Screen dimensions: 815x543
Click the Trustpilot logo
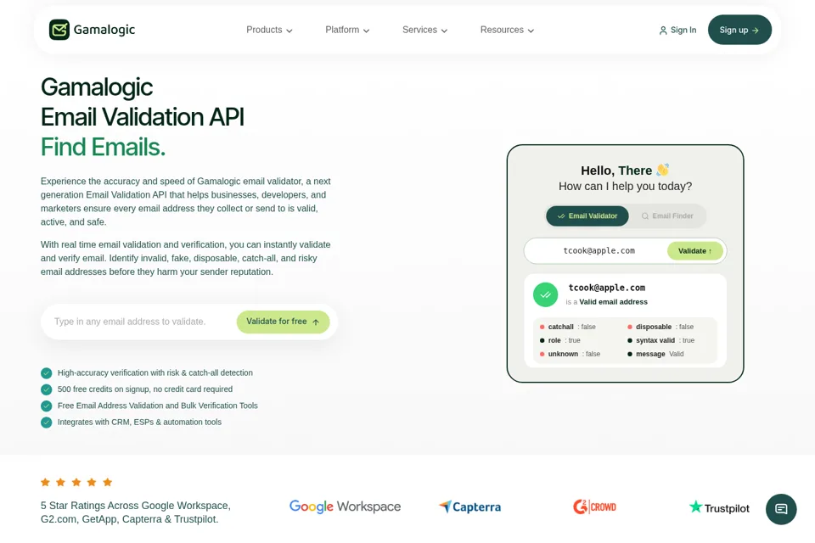pos(719,507)
